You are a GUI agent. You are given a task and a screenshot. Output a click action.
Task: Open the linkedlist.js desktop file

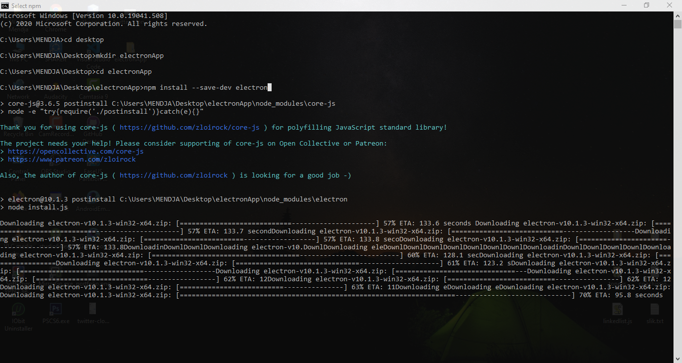(618, 308)
